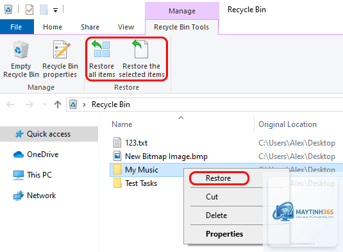
Task: Click the Manage contextual tab header
Action: coord(182,11)
